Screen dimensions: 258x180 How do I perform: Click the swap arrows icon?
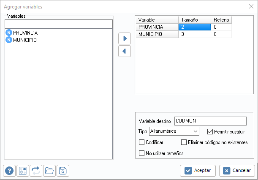pos(36,171)
